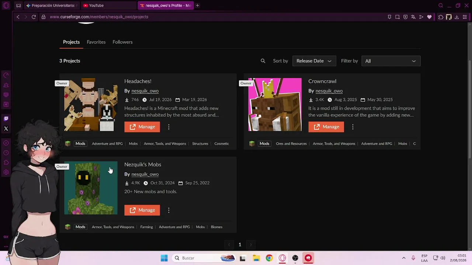Click the pin icon in the address bar

(x=389, y=17)
